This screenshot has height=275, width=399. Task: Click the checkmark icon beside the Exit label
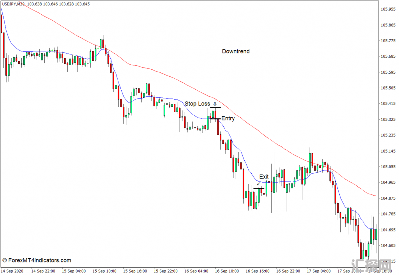coord(258,183)
